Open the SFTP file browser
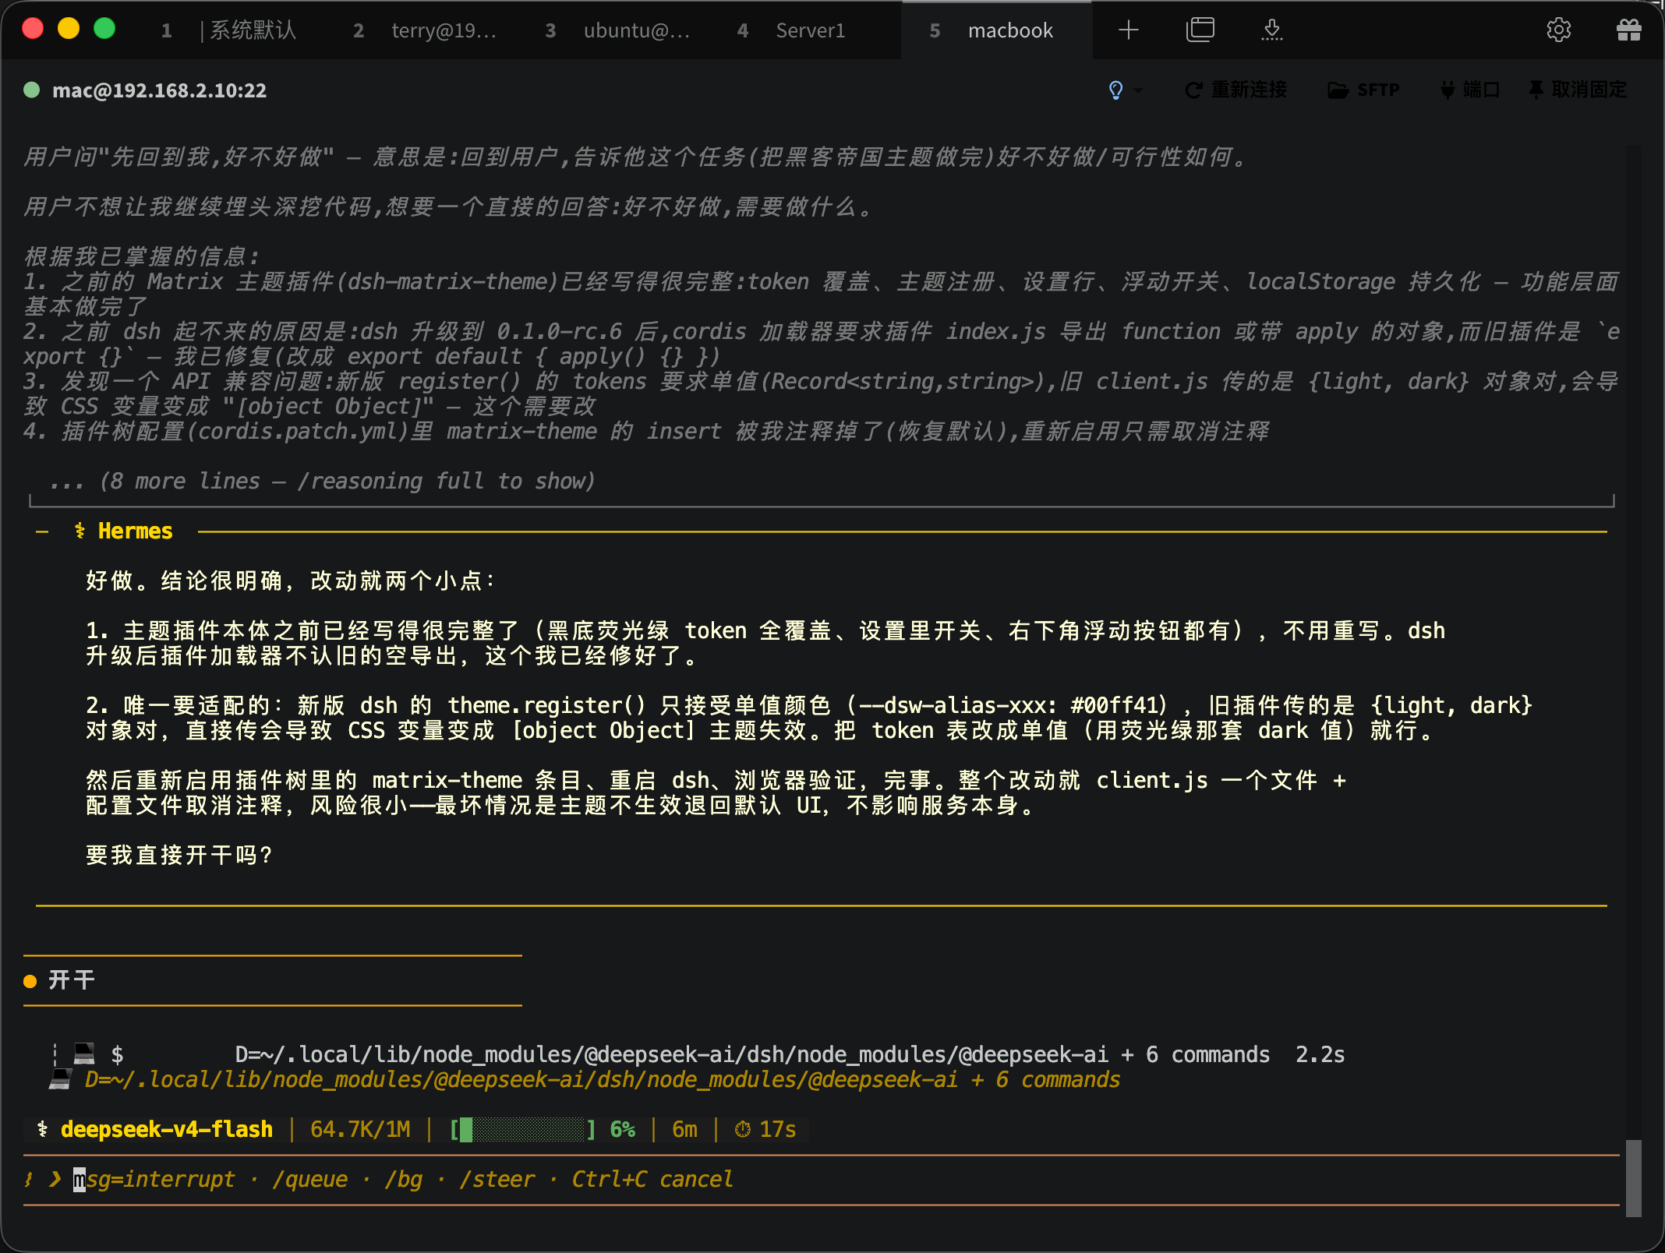Screen dimensions: 1665x1253 coord(1364,90)
